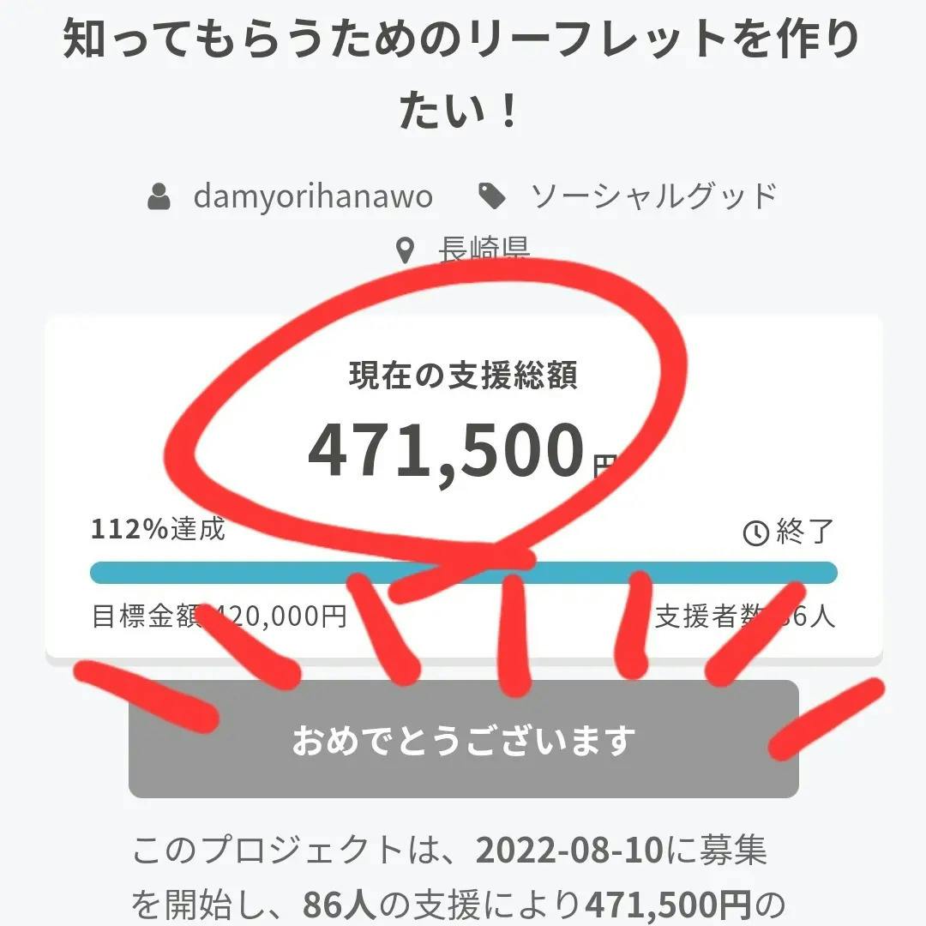Image resolution: width=926 pixels, height=926 pixels.
Task: Open the ソーシャルグッド category link
Action: [x=654, y=196]
